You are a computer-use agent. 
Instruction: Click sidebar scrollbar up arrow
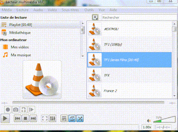tap(83, 23)
